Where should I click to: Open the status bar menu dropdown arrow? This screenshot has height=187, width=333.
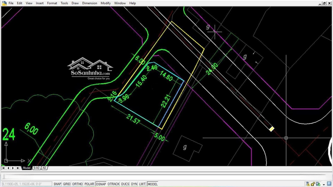(324, 185)
